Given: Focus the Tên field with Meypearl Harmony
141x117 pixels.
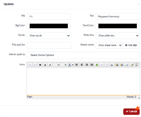Looking at the screenshot, I should [x=118, y=17].
